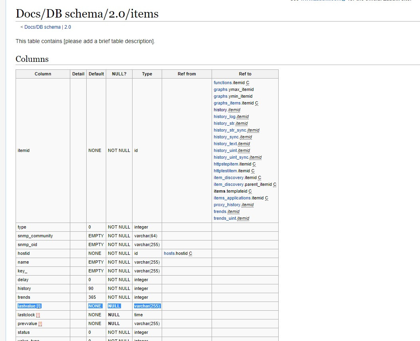Click the key_ column name cell
The width and height of the screenshot is (420, 341).
43,271
